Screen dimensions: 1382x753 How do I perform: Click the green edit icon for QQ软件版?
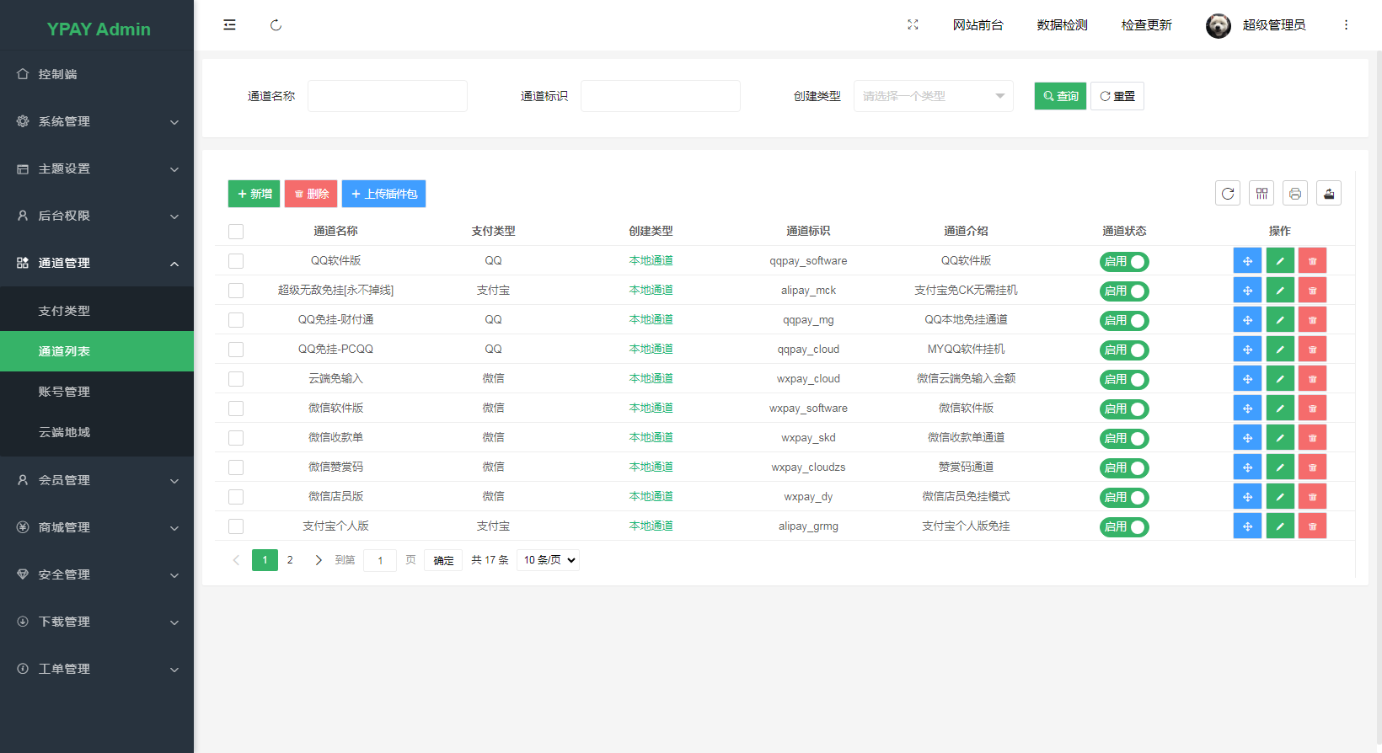coord(1280,261)
